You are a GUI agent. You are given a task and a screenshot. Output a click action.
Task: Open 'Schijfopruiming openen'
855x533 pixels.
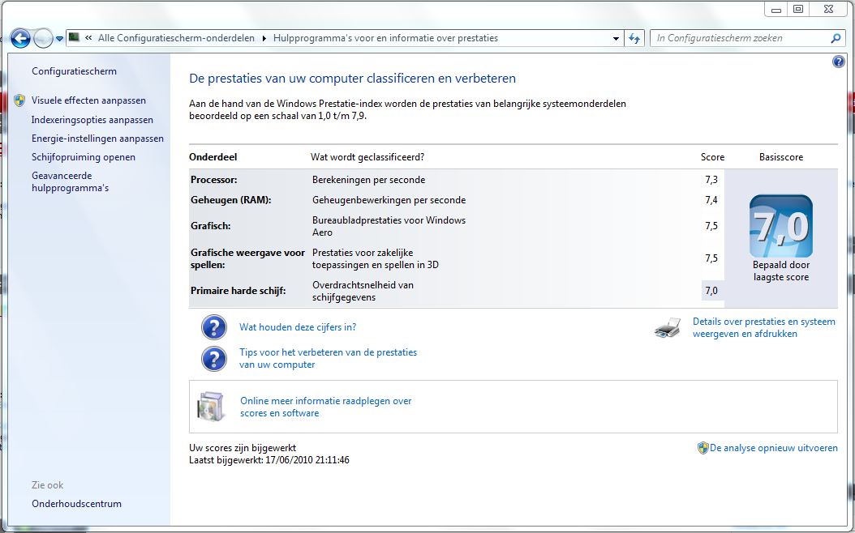point(84,157)
